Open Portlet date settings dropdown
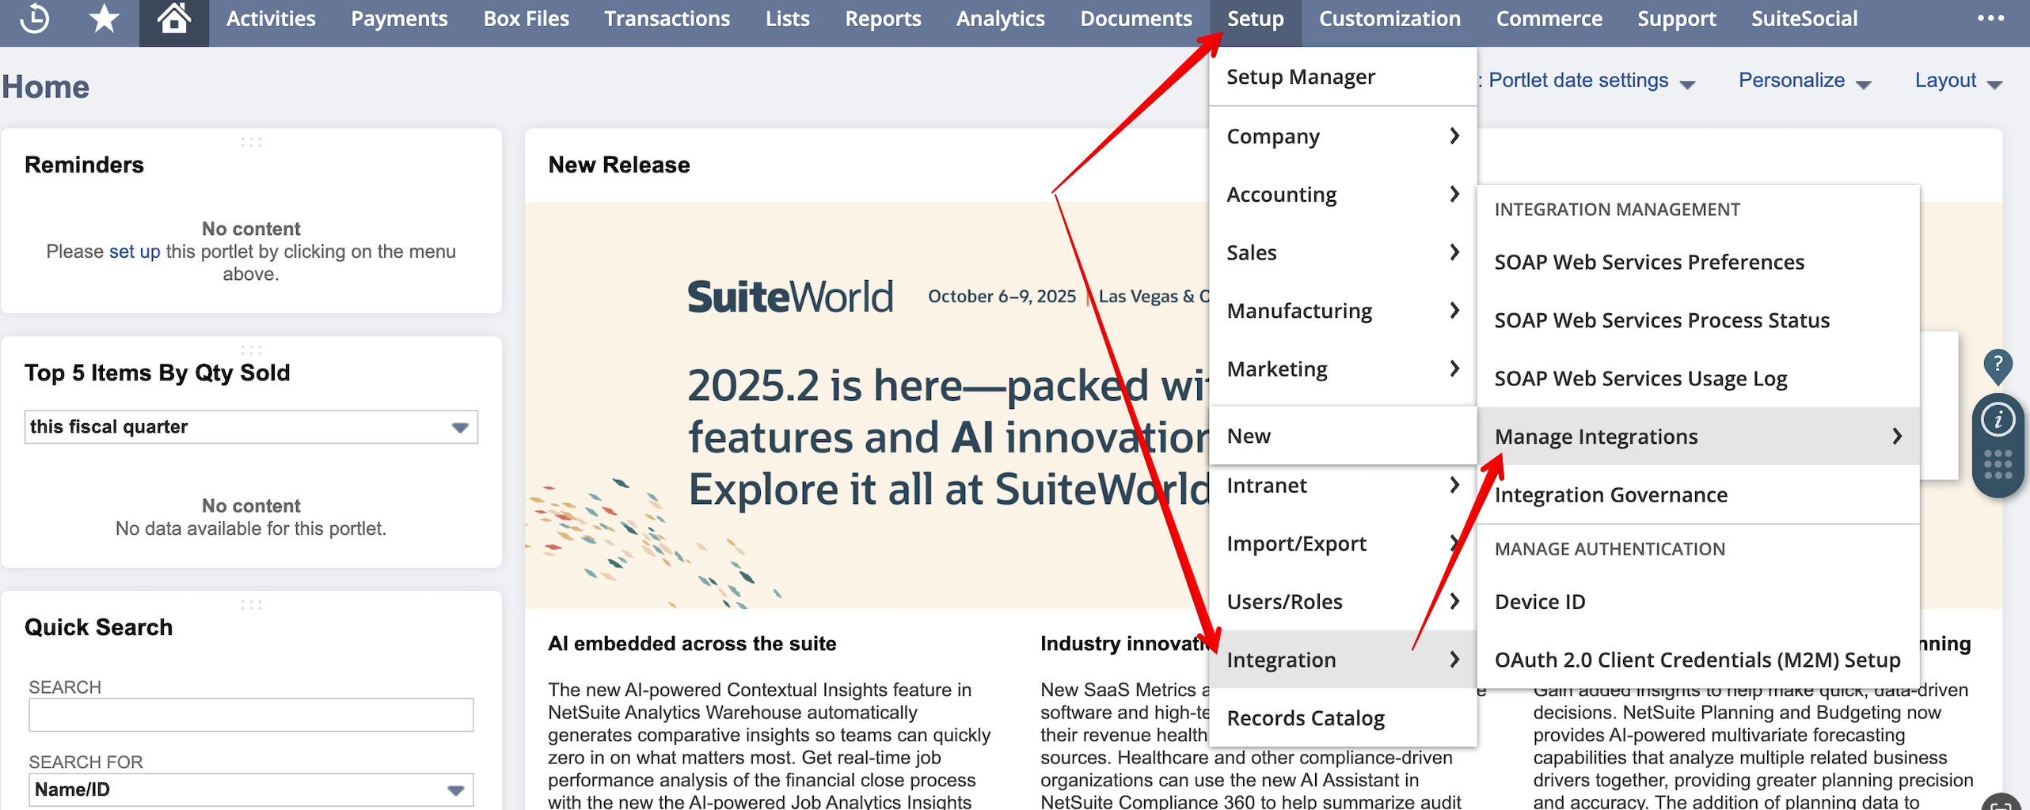The height and width of the screenshot is (810, 2030). [1591, 81]
